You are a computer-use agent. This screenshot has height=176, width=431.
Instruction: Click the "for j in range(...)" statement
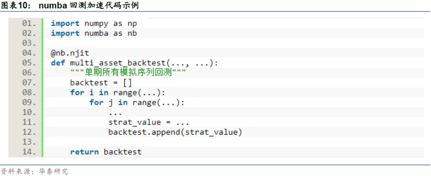137,102
